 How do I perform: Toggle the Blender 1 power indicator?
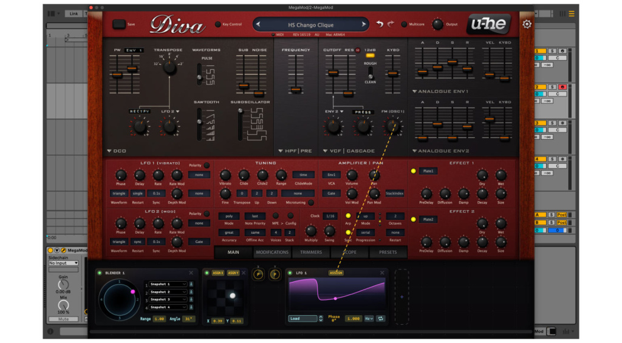click(x=100, y=273)
